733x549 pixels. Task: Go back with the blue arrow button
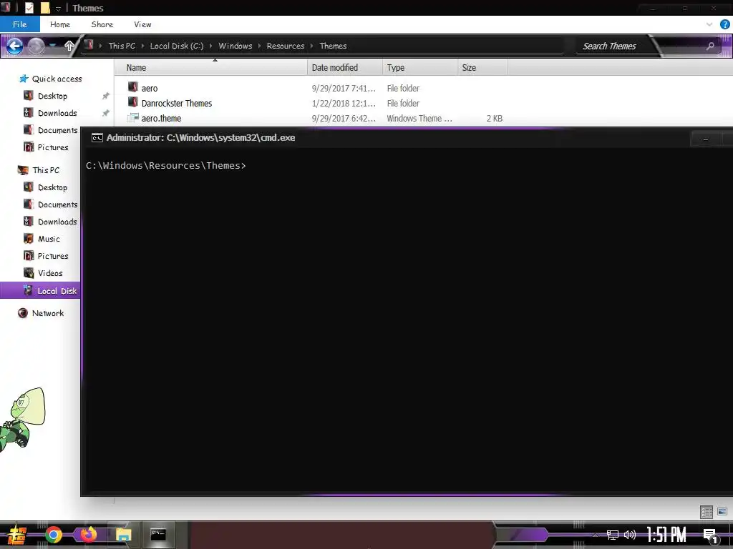coord(14,46)
